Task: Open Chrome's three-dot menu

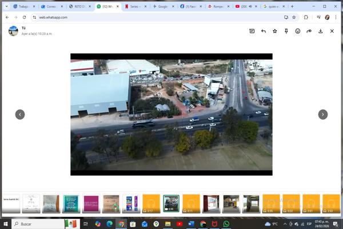Action: point(336,17)
